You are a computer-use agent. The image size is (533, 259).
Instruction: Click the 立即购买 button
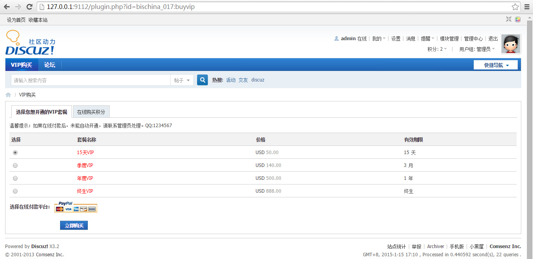(74, 225)
